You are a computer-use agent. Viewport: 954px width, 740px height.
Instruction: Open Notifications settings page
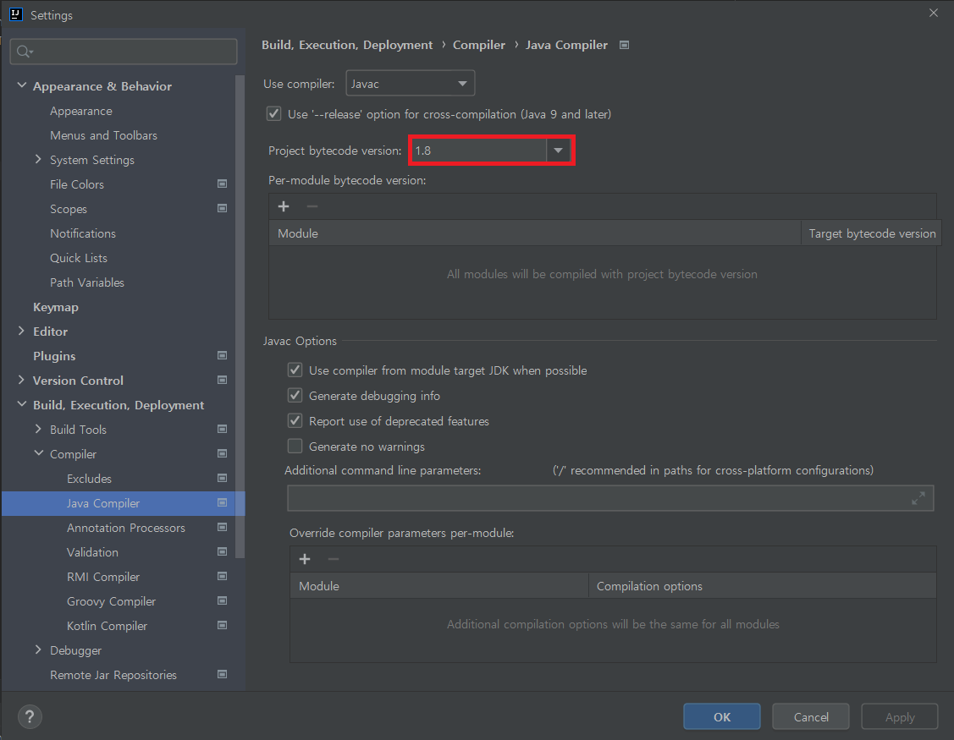point(83,233)
